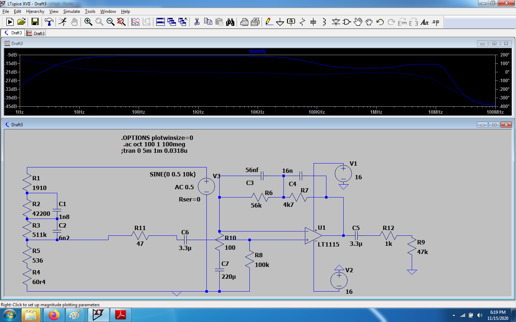Click the 47k value of resistor R9
Image resolution: width=516 pixels, height=322 pixels.
click(x=422, y=252)
